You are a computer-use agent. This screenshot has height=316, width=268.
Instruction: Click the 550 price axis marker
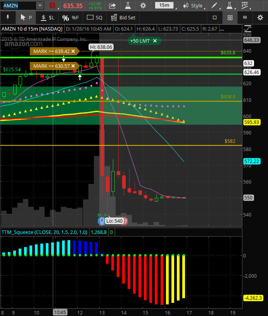[x=249, y=198]
